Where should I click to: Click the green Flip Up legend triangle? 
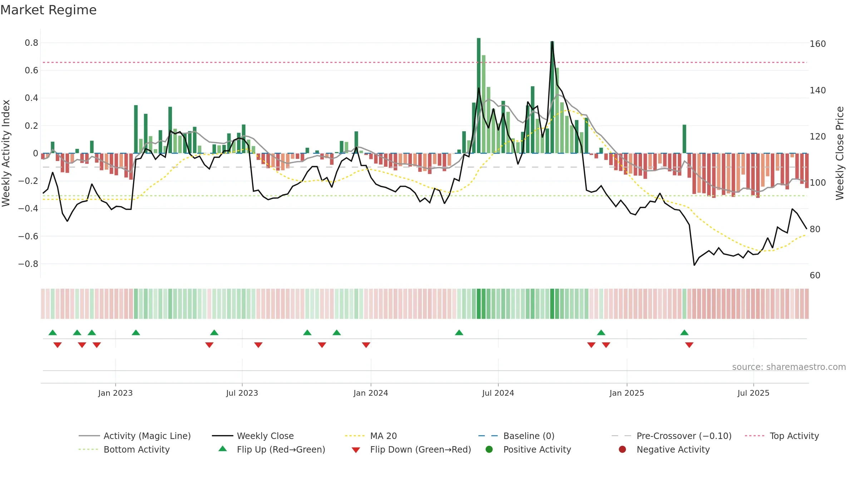(223, 449)
